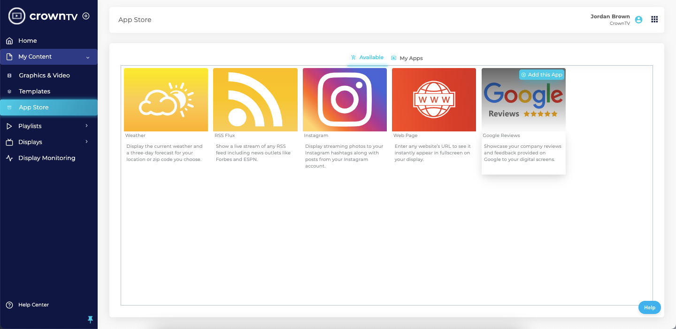Screen dimensions: 676x329
Task: Click the Web Page title text
Action: click(x=405, y=136)
